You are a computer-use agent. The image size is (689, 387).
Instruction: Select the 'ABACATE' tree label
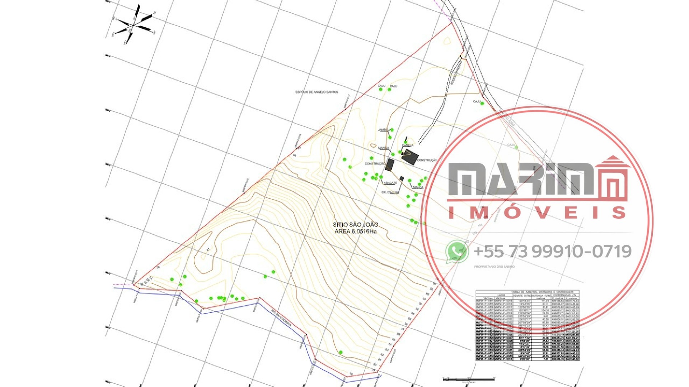(390, 183)
